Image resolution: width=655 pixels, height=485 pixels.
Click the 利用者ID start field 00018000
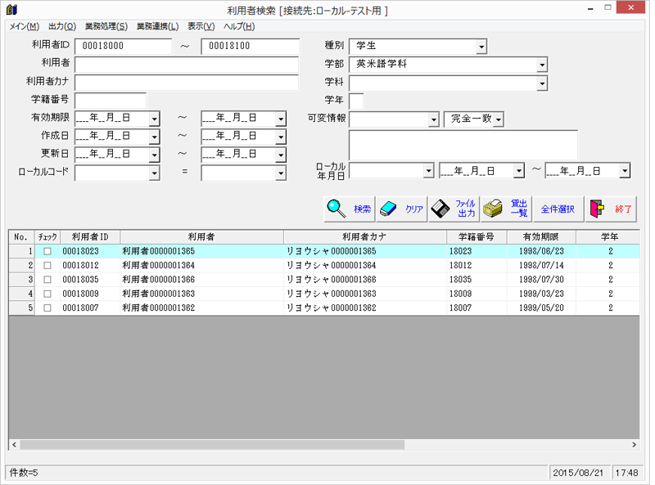tap(124, 46)
